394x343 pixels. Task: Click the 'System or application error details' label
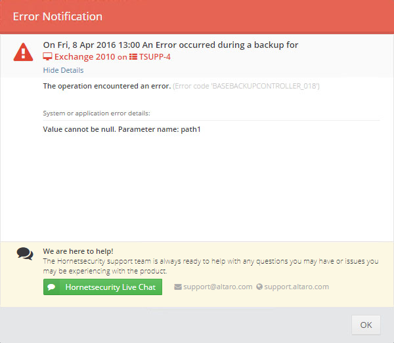[x=97, y=113]
